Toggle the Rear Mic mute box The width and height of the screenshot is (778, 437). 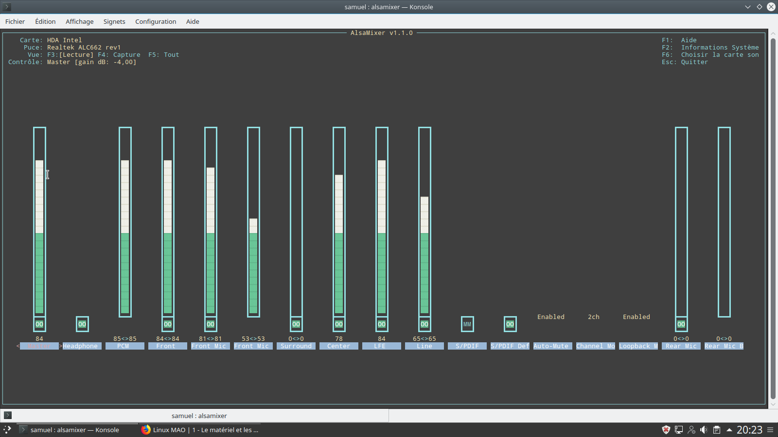point(681,324)
